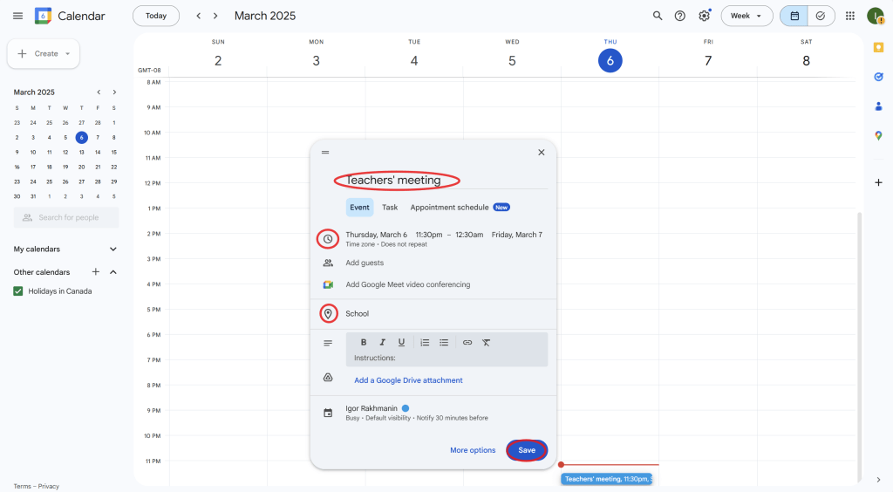Switch to the Task tab
893x492 pixels.
click(390, 208)
